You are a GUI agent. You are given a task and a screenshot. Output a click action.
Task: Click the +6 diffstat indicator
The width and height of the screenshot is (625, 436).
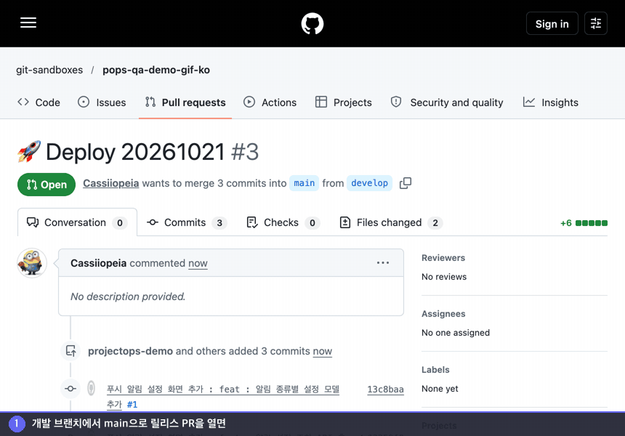pos(584,223)
